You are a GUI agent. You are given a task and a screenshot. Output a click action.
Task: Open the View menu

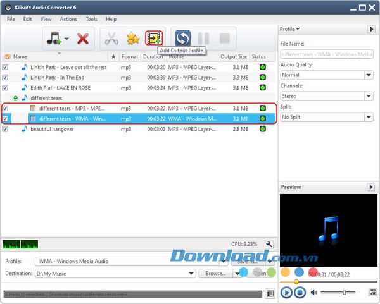[x=46, y=19]
